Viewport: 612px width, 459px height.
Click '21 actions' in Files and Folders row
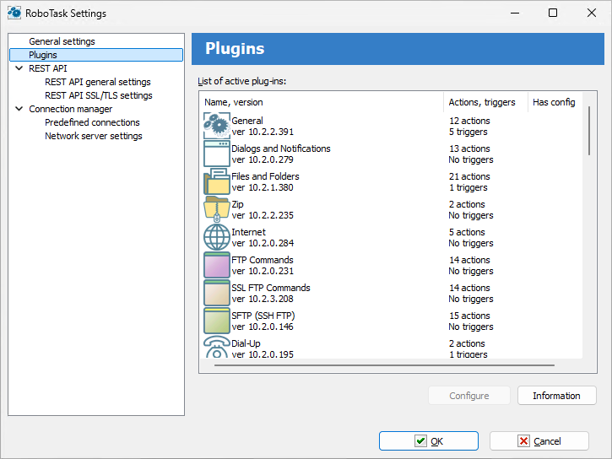click(x=469, y=176)
